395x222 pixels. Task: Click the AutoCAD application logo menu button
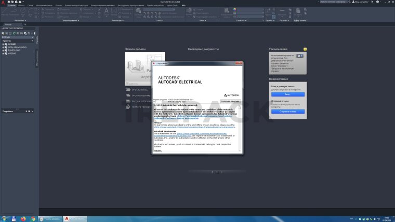coord(4,3)
